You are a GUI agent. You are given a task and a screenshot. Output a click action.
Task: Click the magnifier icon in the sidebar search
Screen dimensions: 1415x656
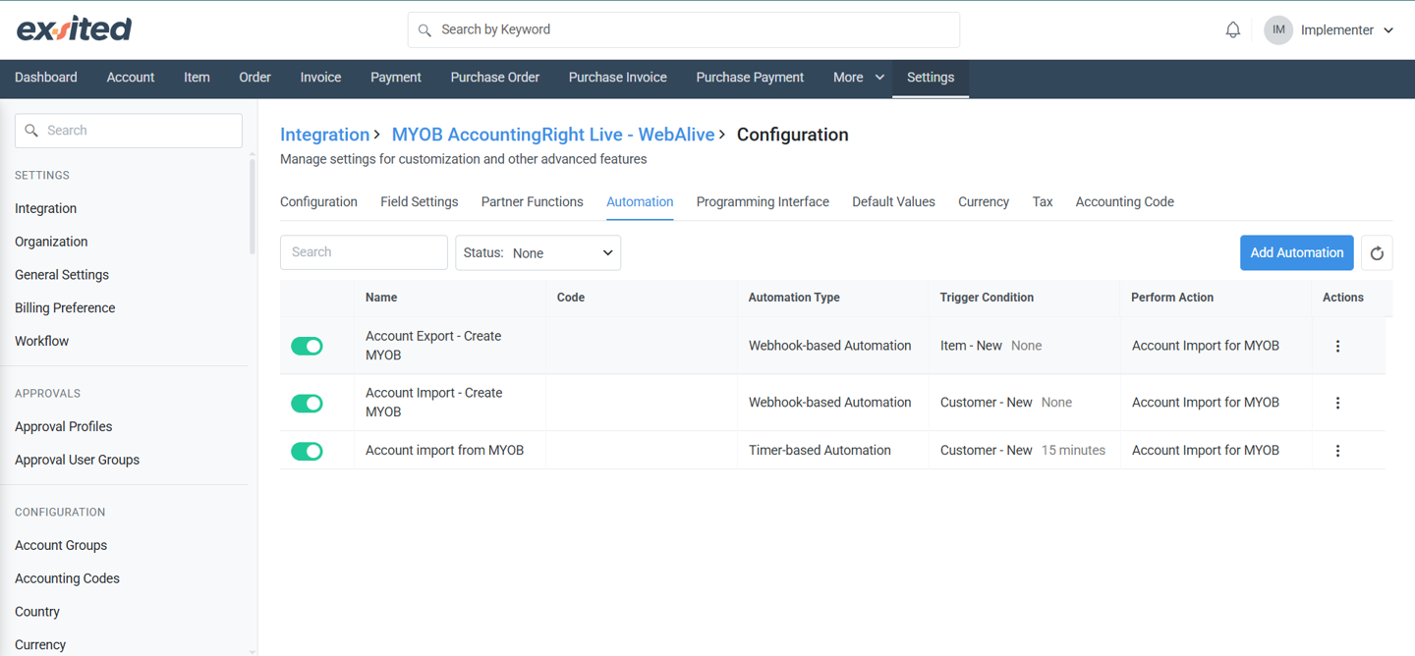[31, 131]
